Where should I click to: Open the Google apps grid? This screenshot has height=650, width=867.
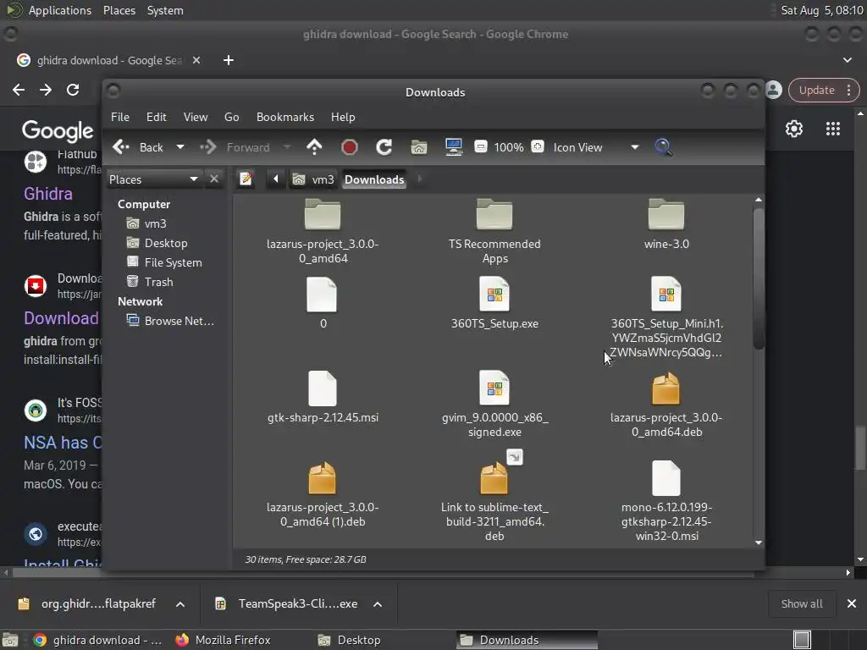(833, 129)
